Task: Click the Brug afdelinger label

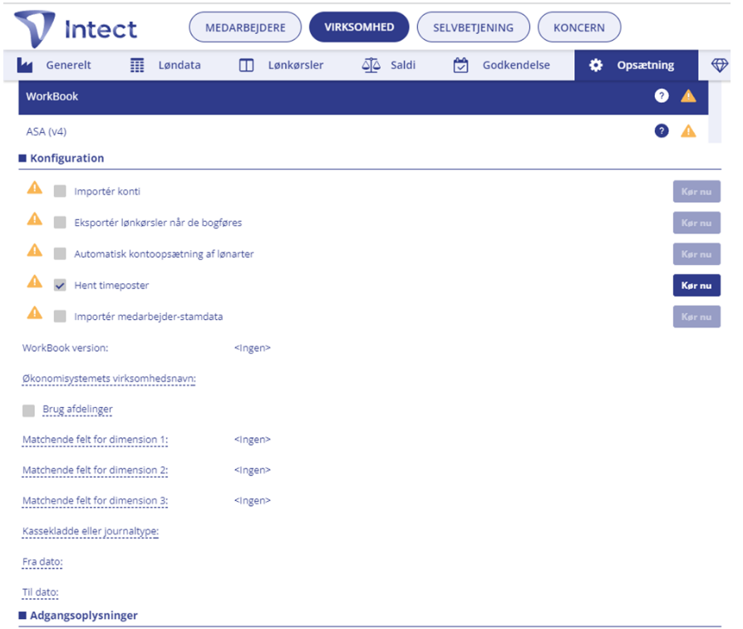Action: coord(78,410)
